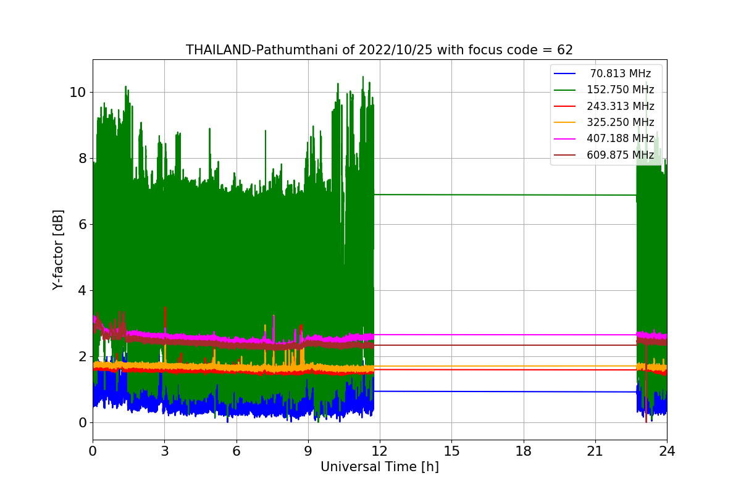The height and width of the screenshot is (494, 741).
Task: Click the flat blue line at 15 hours
Action: coord(451,391)
